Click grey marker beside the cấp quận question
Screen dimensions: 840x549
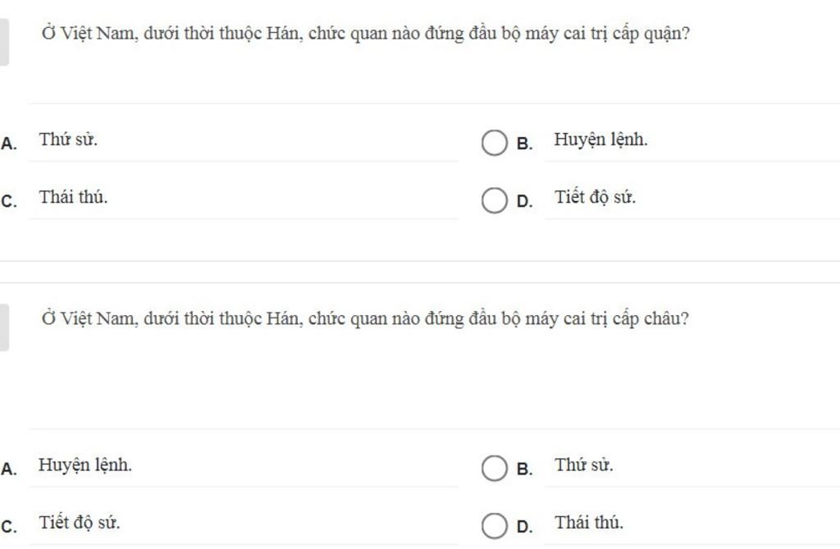point(4,42)
